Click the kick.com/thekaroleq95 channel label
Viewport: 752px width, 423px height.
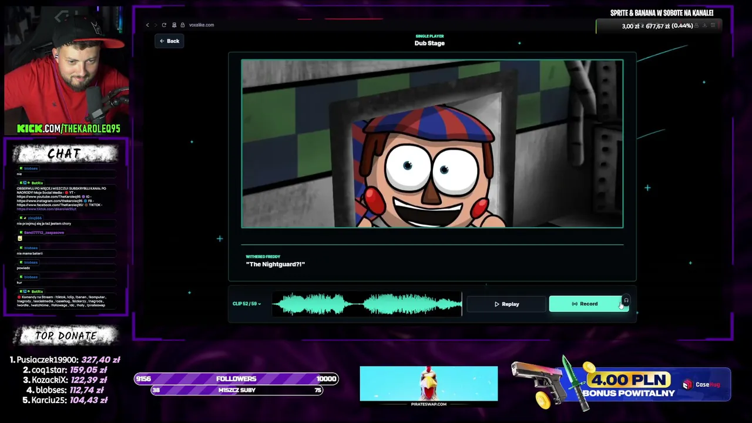pyautogui.click(x=69, y=129)
